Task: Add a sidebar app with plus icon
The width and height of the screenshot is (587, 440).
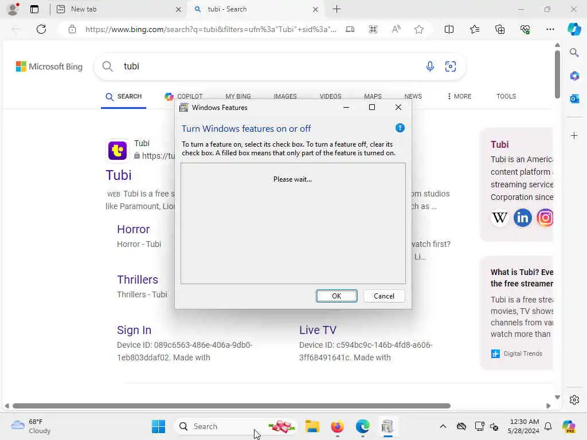Action: (574, 135)
